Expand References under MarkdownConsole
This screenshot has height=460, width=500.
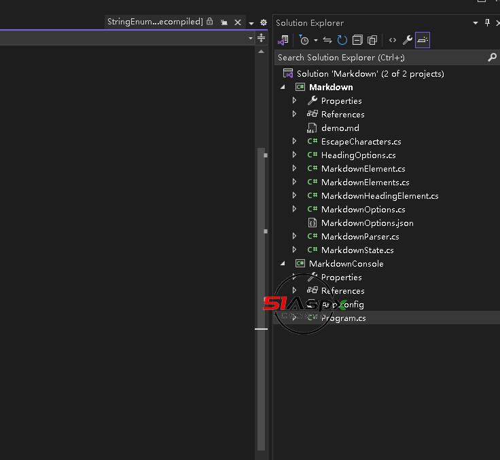click(x=294, y=290)
